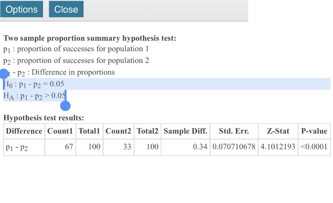Click the Z-Stat value 4.1012193

(x=278, y=147)
